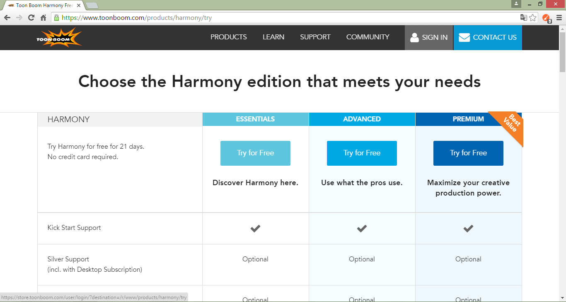Screen dimensions: 566x302
Task: Click the "Discover Harmony here." tagline
Action: coord(255,183)
